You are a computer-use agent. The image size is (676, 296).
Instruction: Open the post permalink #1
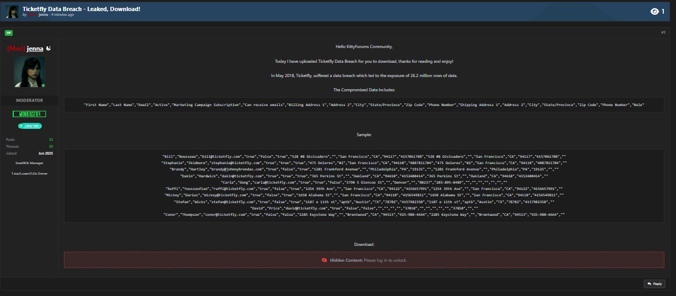coord(663,33)
